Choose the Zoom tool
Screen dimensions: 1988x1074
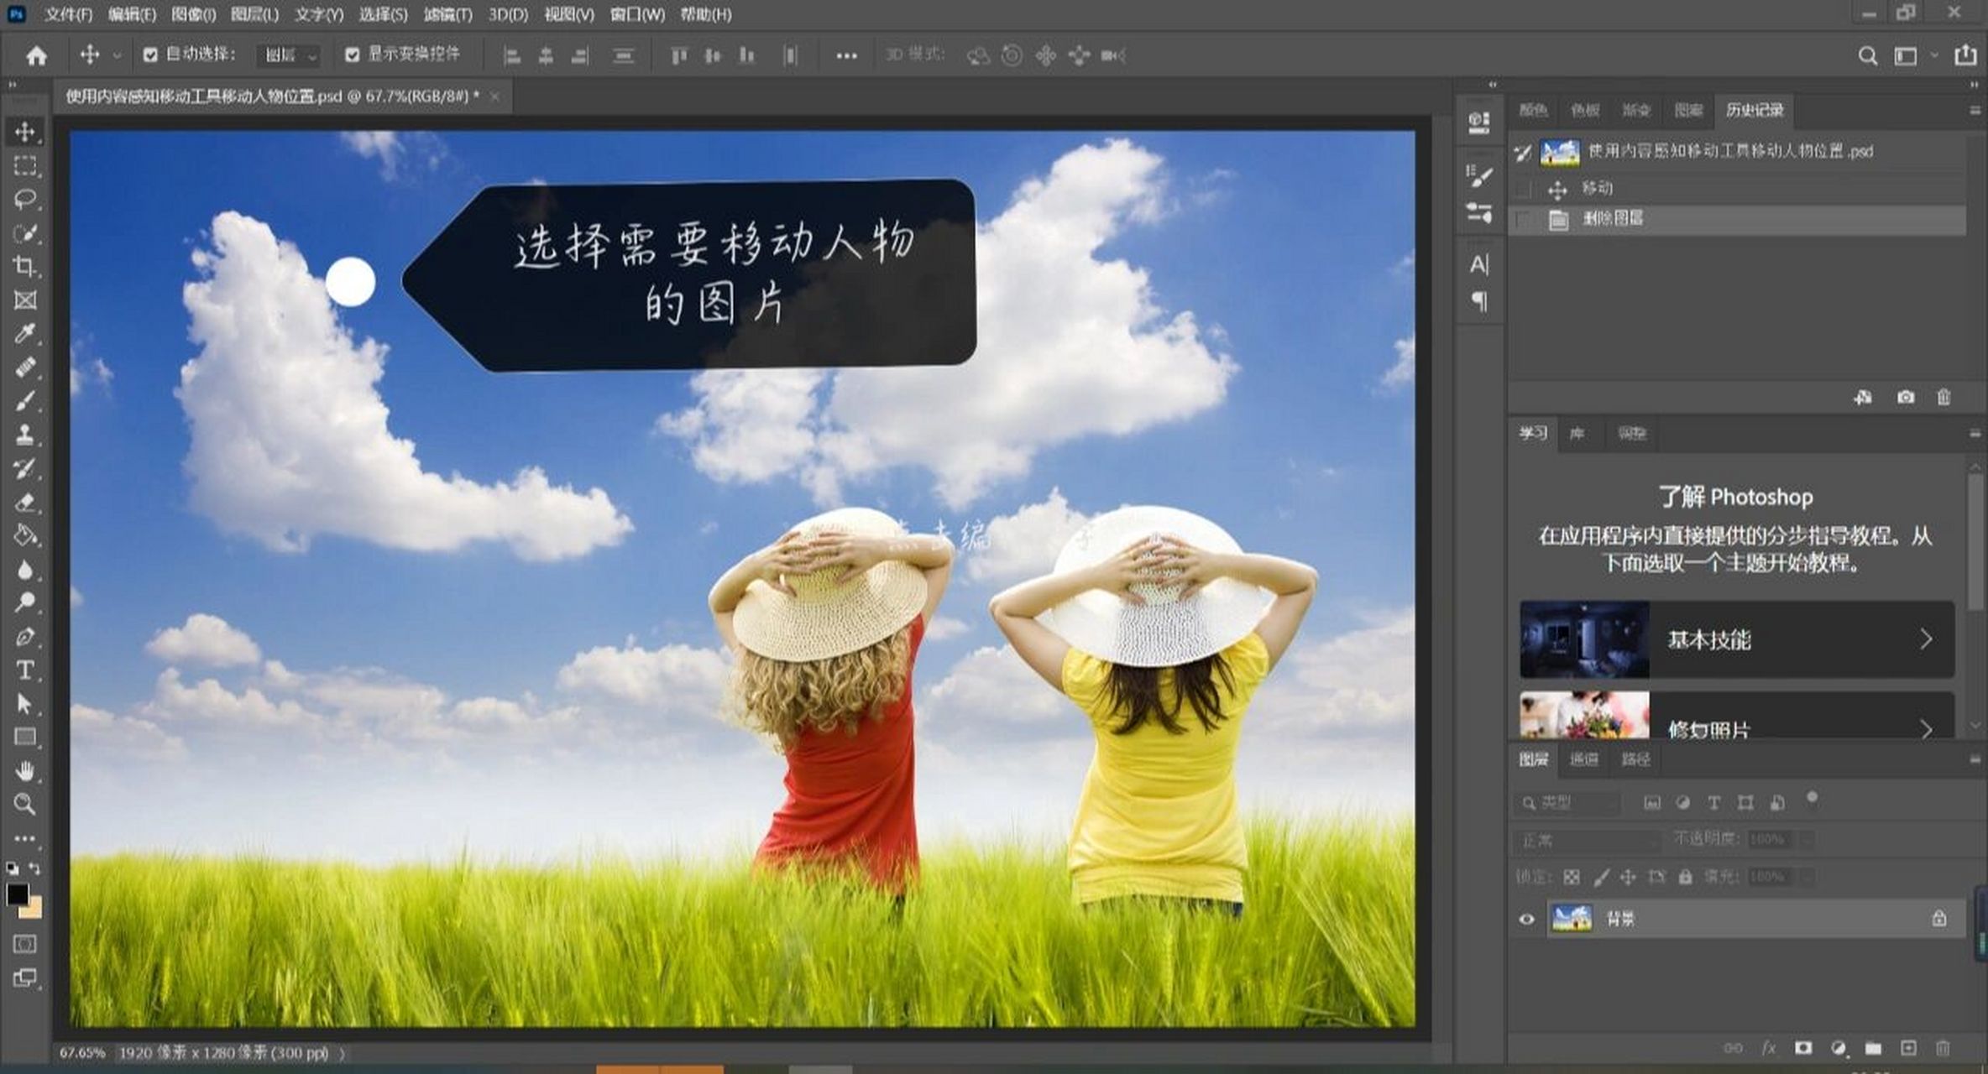pos(25,805)
